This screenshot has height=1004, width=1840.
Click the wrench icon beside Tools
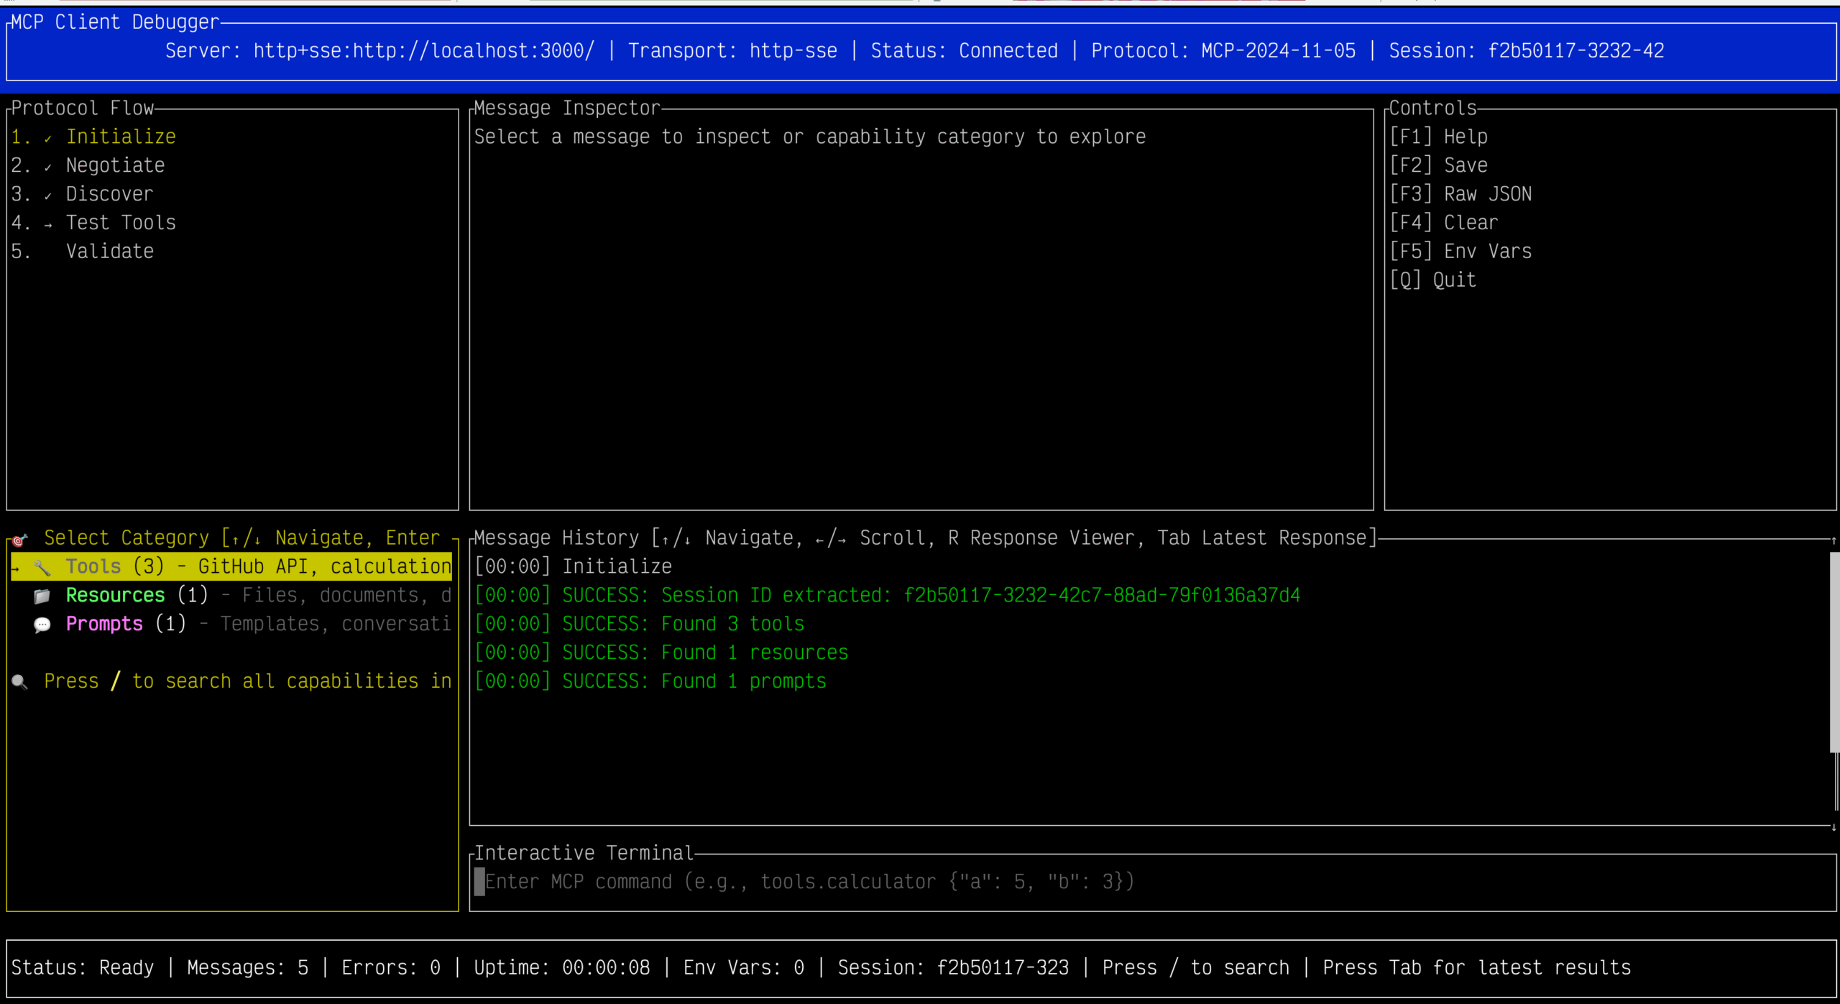[x=42, y=568]
